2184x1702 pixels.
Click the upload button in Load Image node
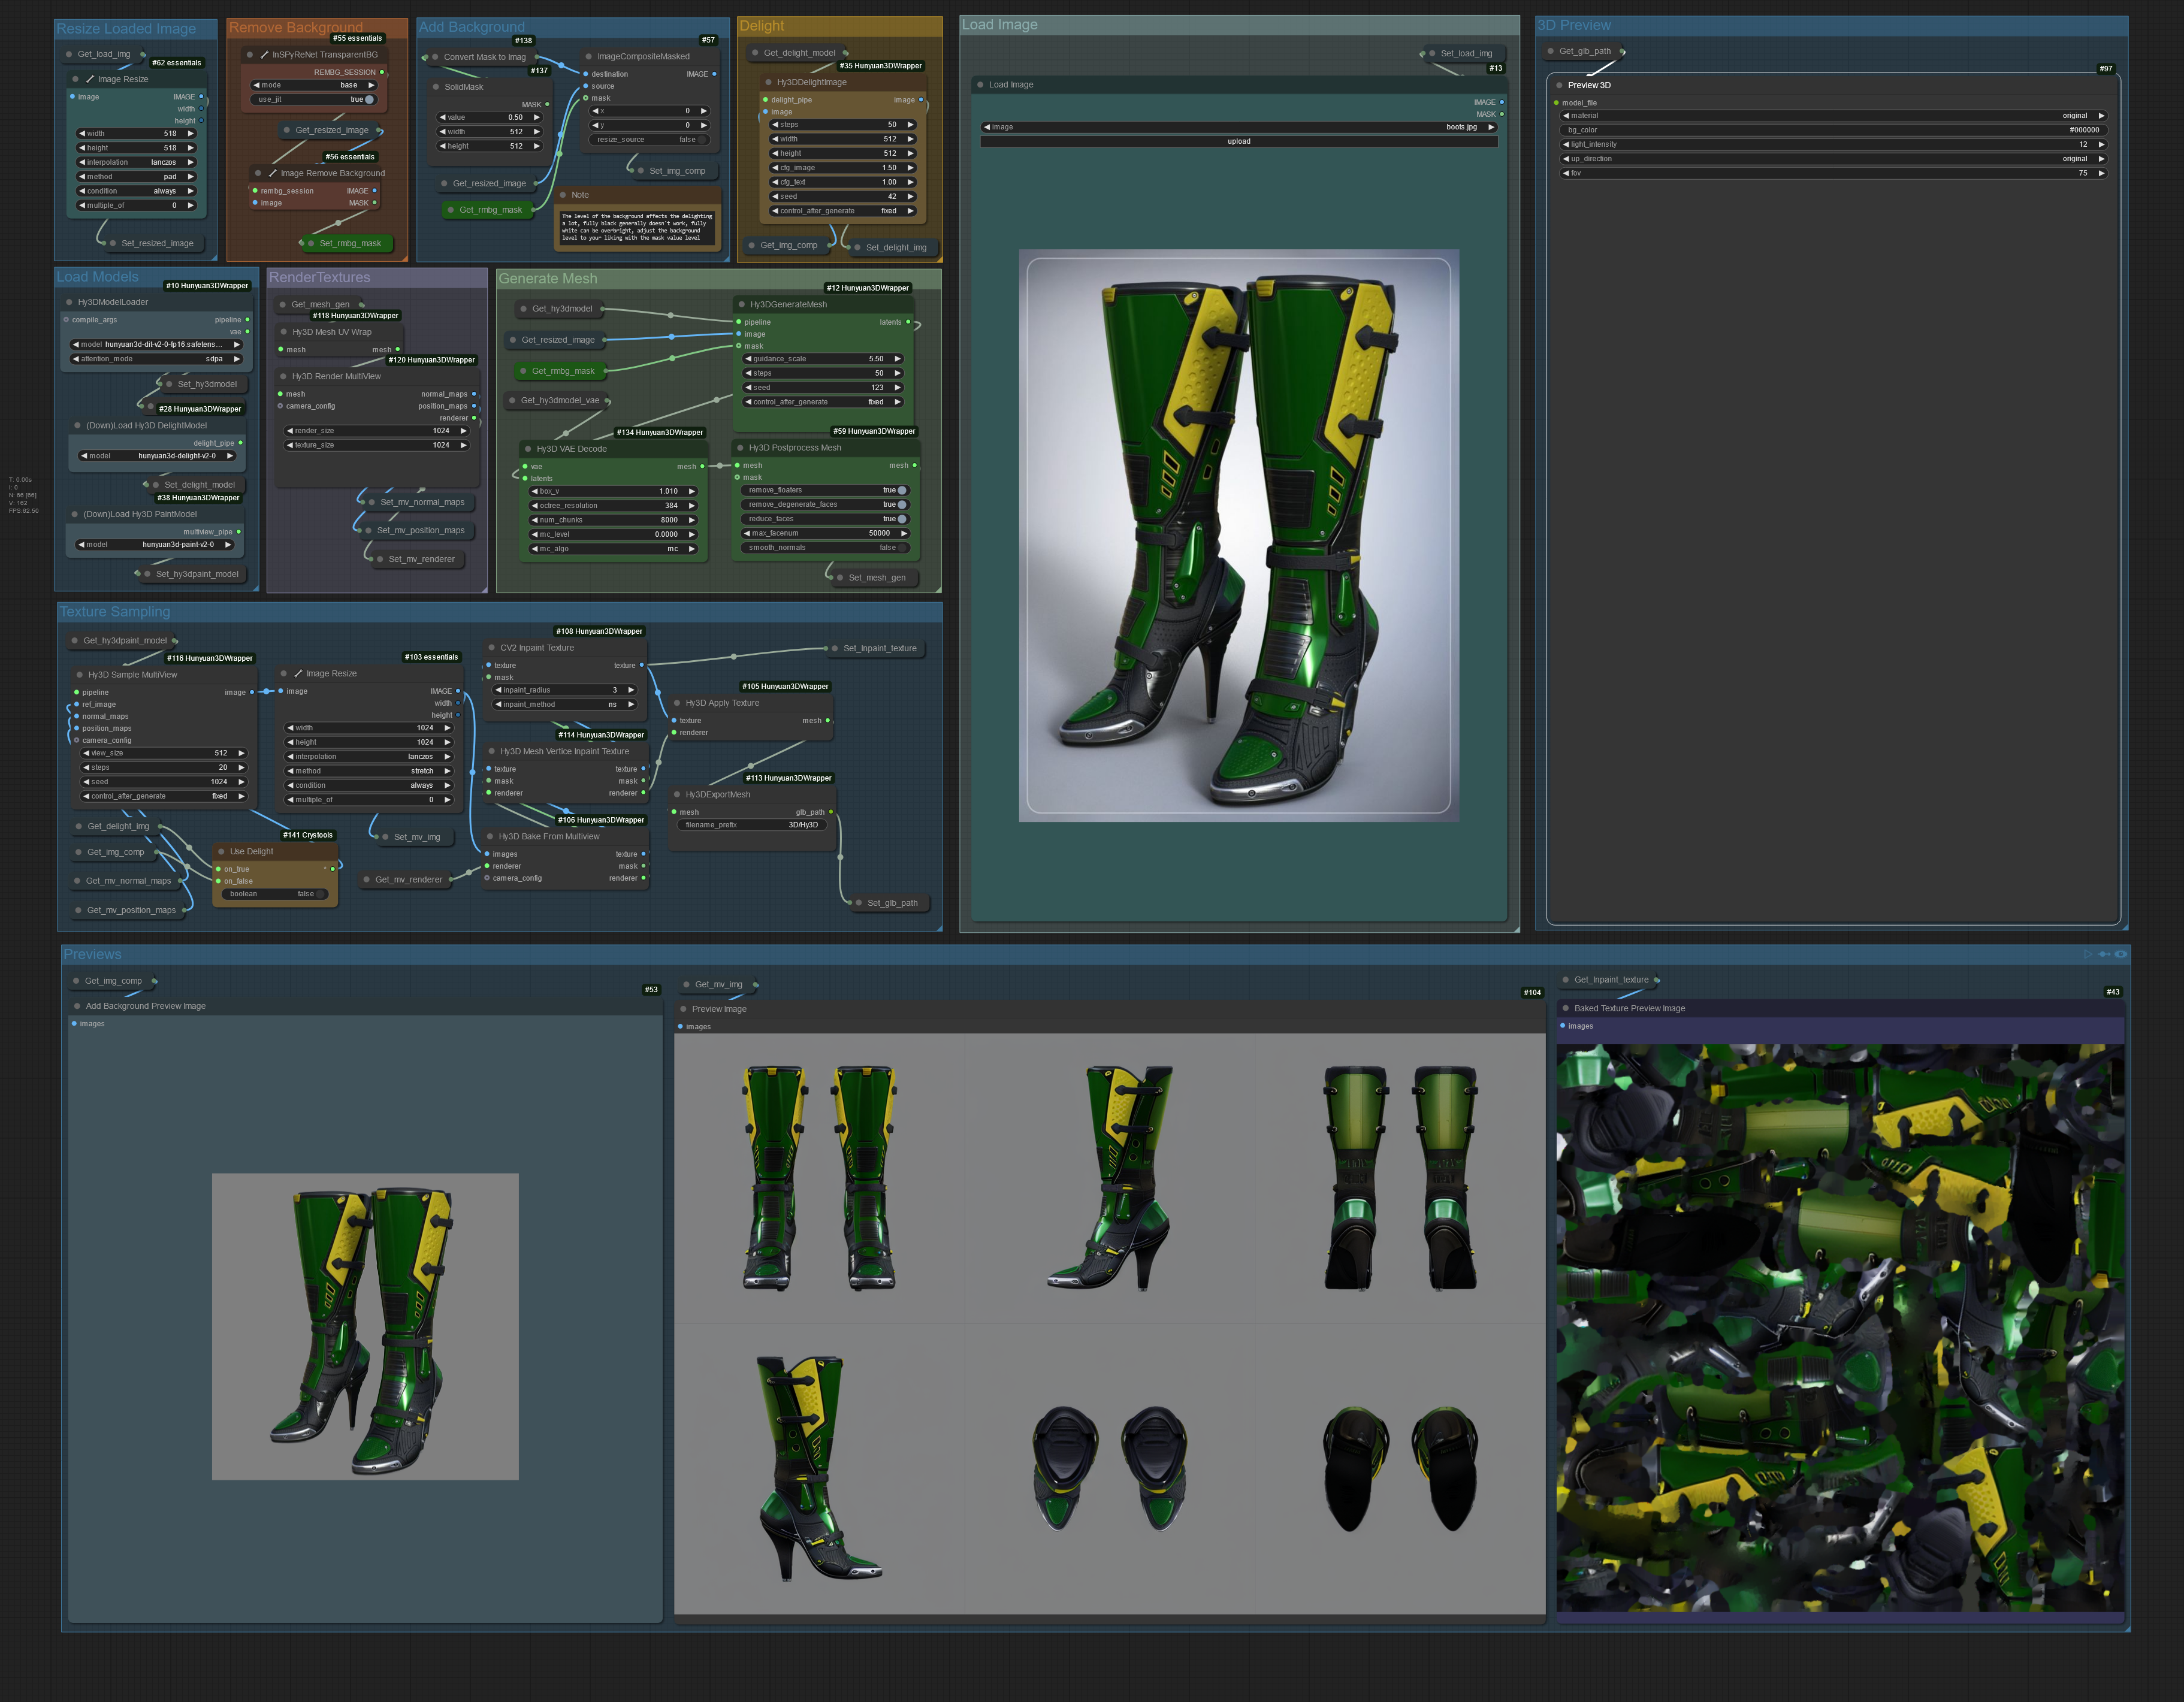click(x=1238, y=142)
